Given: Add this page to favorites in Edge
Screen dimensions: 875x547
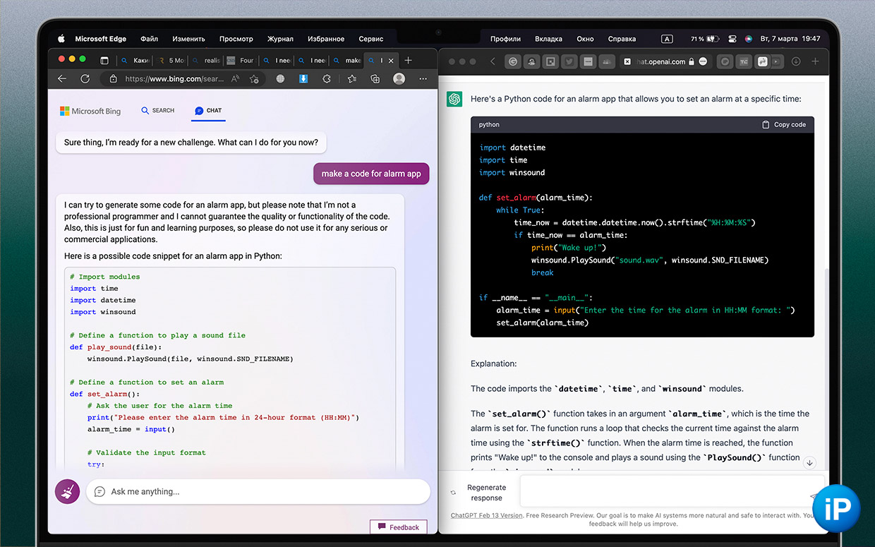Looking at the screenshot, I should coord(254,79).
